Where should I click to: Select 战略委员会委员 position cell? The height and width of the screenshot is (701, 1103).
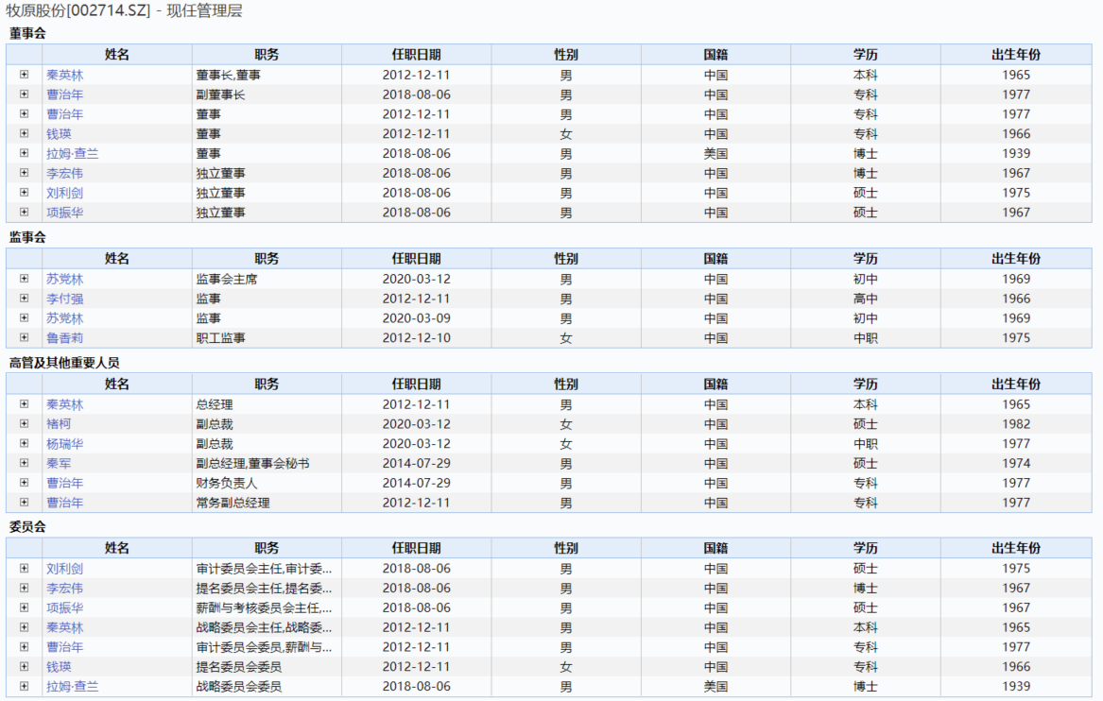click(x=267, y=686)
